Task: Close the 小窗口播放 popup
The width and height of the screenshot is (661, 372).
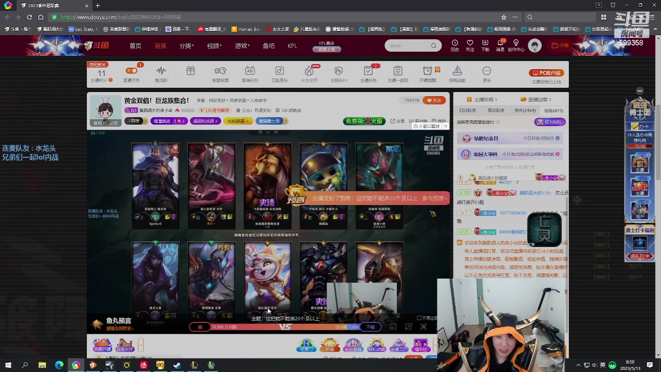Action: (x=445, y=126)
